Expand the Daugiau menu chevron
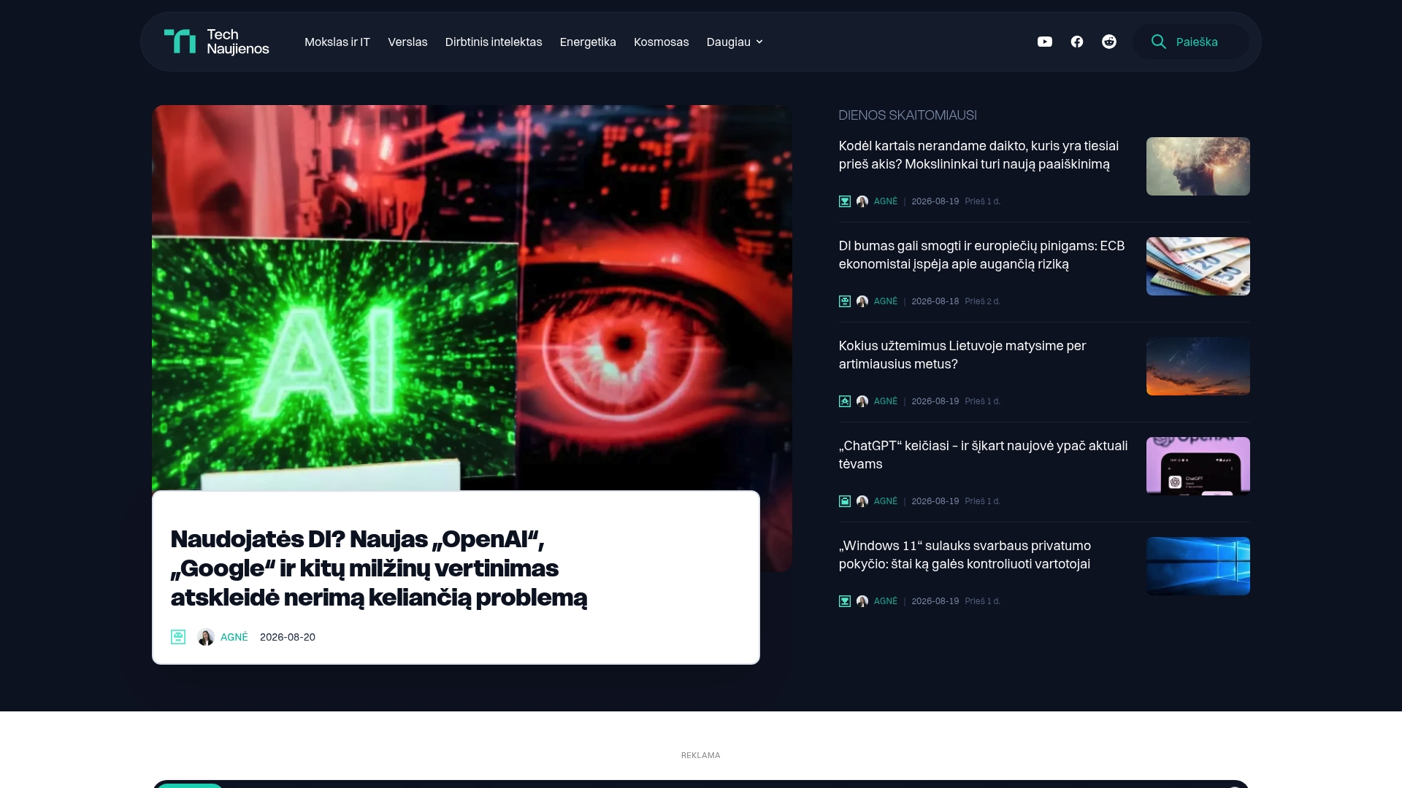The width and height of the screenshot is (1402, 788). tap(759, 42)
